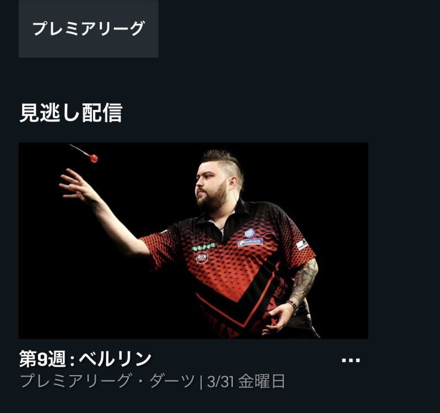
Task: Click the 第9週 week number text
Action: click(x=43, y=360)
